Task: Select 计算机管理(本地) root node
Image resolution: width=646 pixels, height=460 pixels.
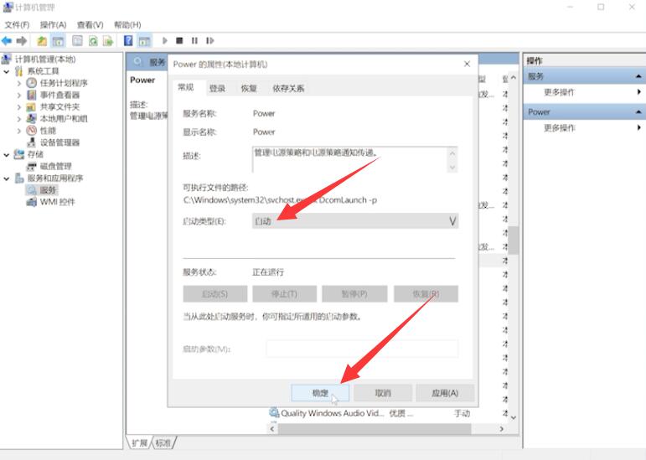Action: click(x=45, y=59)
